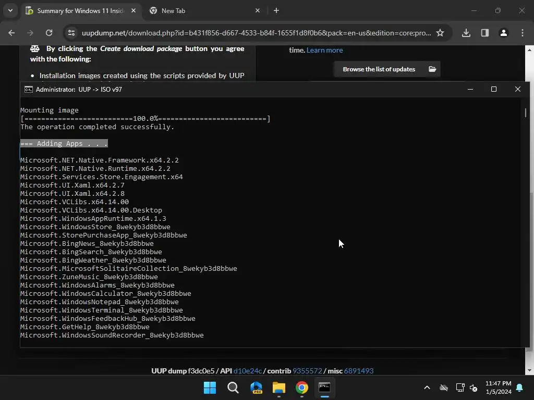Screen dimensions: 534x400
Task: Click "The operation completed successfully." line
Action: (98, 127)
